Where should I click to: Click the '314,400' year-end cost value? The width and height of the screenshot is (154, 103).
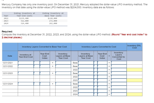(24, 23)
